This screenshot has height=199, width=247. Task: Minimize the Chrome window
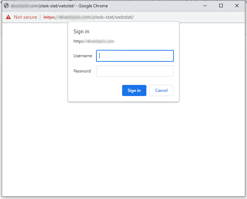[205, 6]
